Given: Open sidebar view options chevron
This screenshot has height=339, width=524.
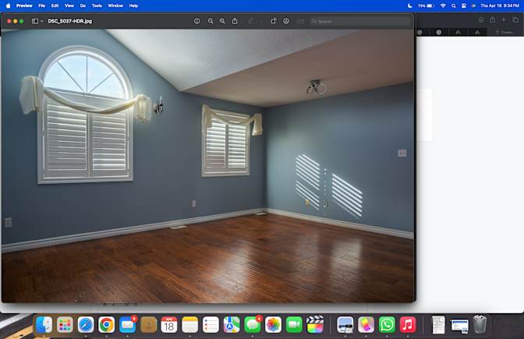Looking at the screenshot, I should (x=42, y=21).
